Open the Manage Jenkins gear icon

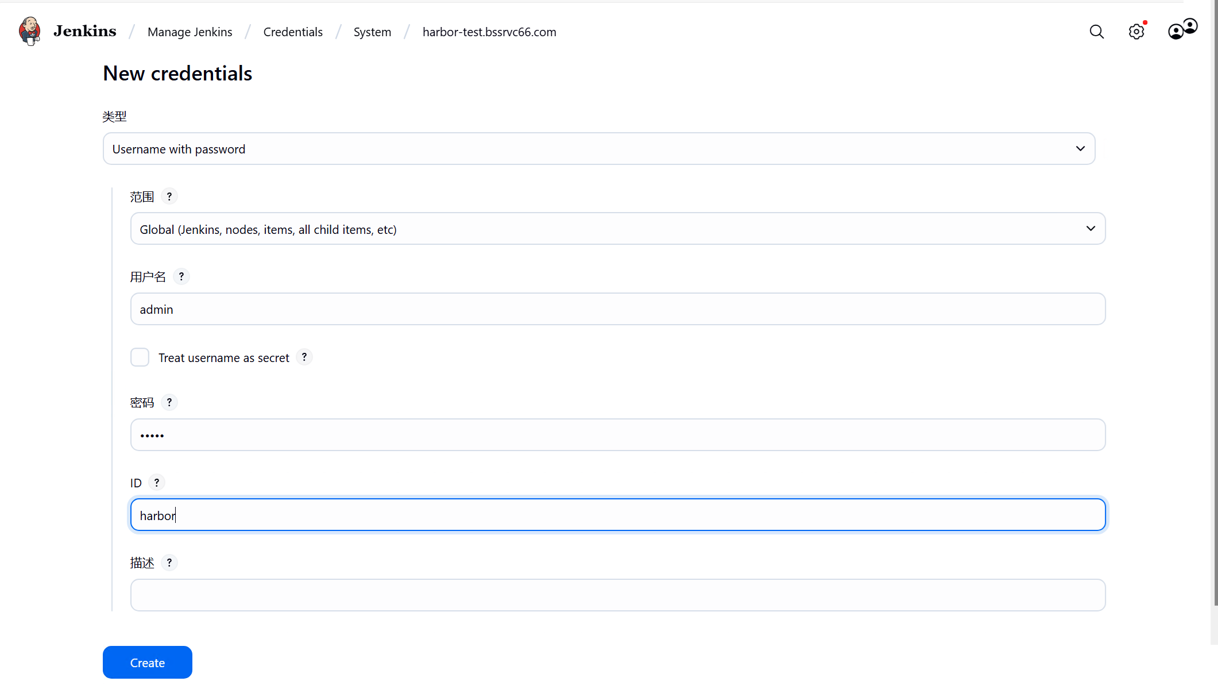point(1136,32)
